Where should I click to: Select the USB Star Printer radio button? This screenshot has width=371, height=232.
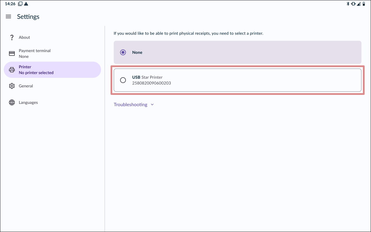(x=123, y=80)
